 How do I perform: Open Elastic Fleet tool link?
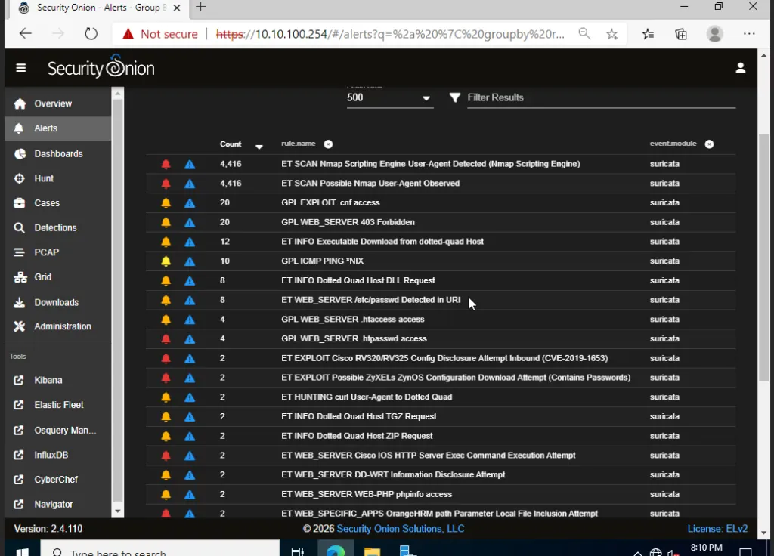(57, 405)
